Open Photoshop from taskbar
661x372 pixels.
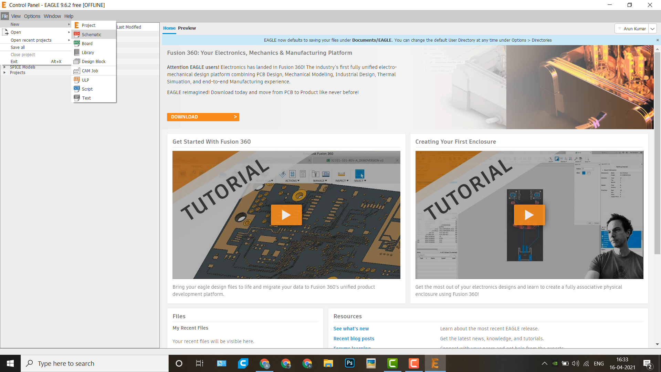tap(350, 363)
